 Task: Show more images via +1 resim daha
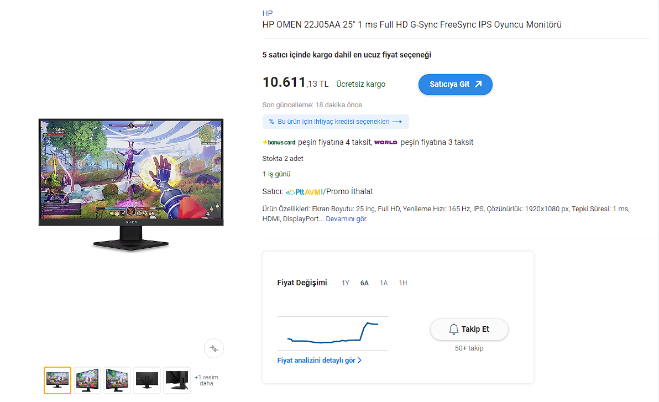coord(206,380)
